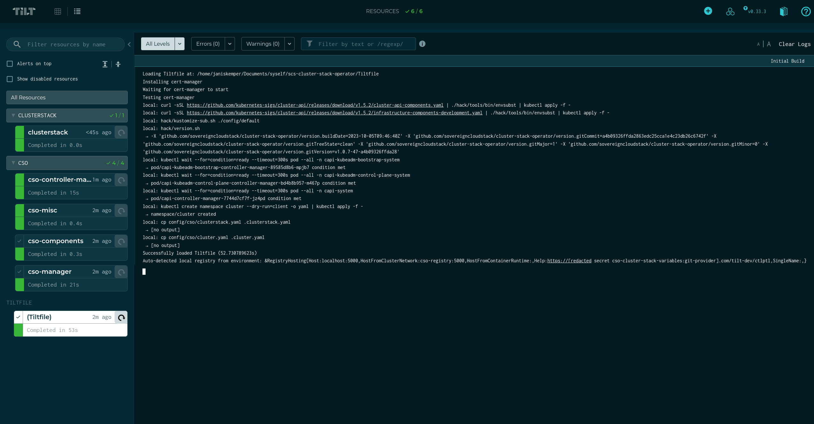814x424 pixels.
Task: Click the 'namespace/cluster created' log line
Action: coord(183,214)
